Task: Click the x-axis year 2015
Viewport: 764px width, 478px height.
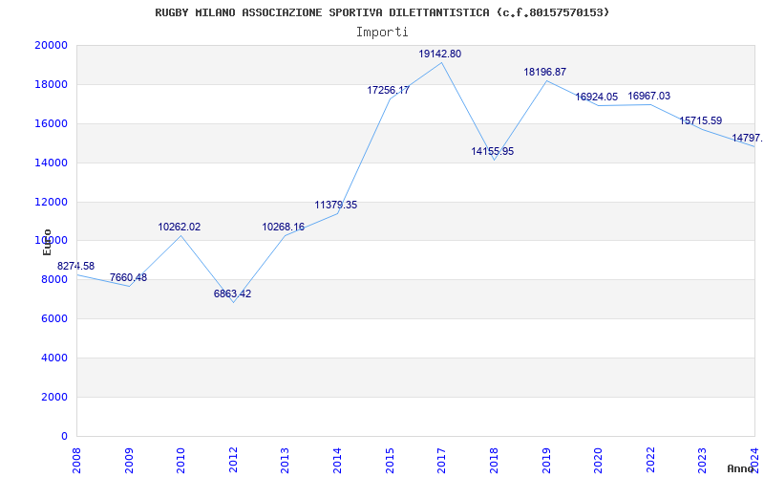Action: [390, 461]
